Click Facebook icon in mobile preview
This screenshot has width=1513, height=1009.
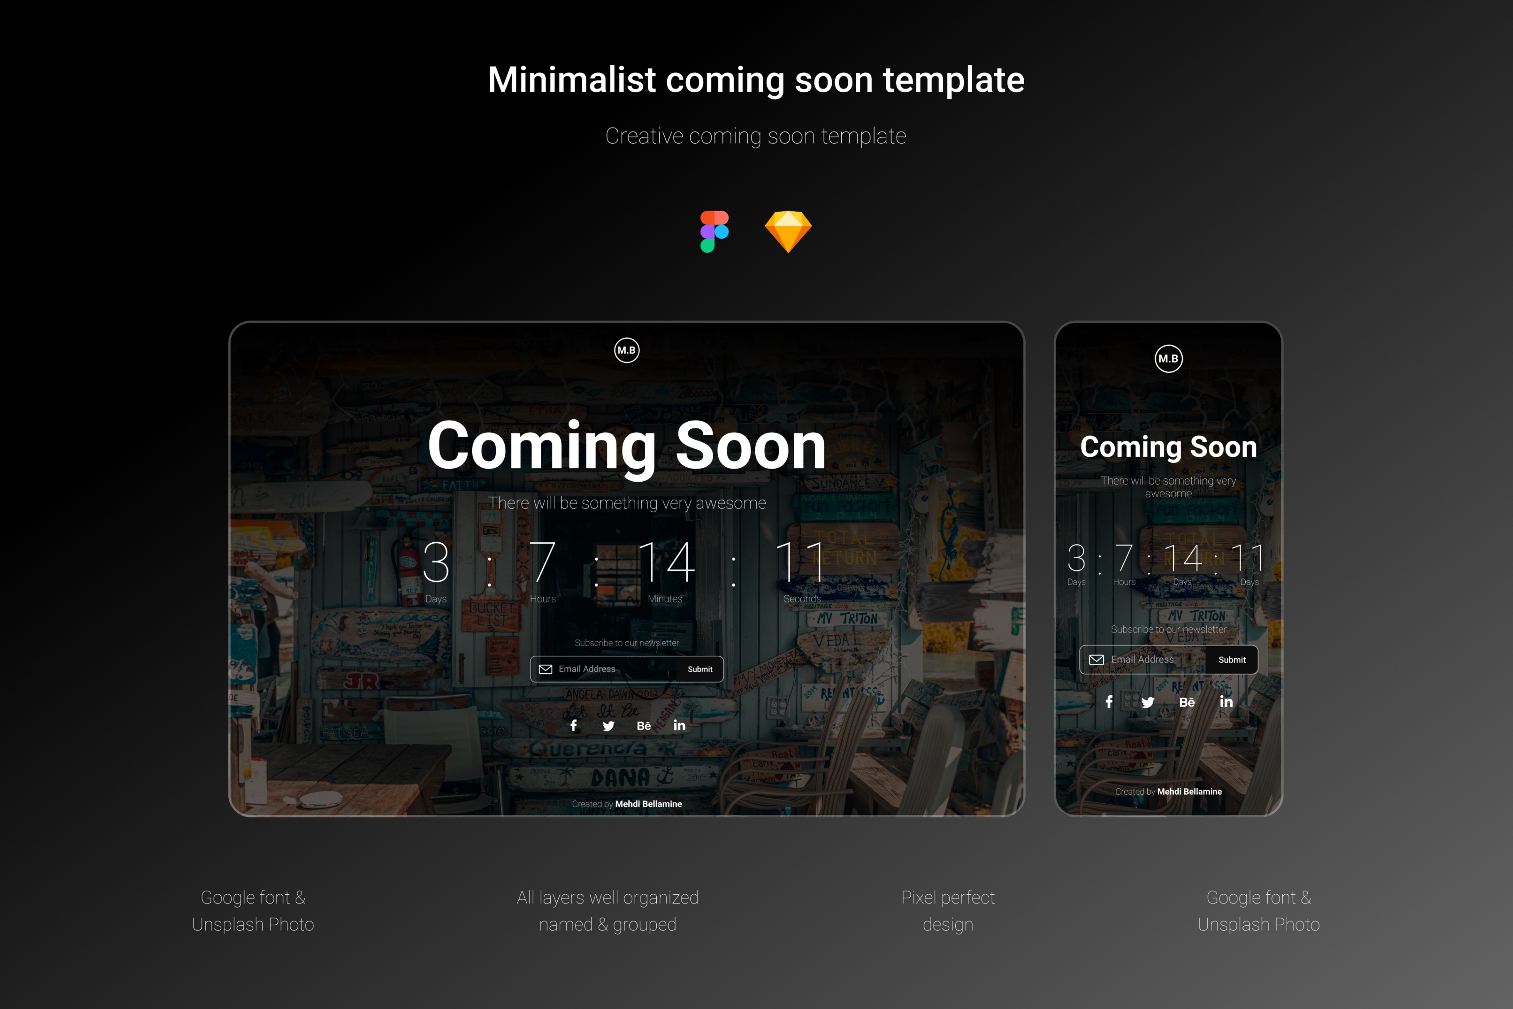1109,701
